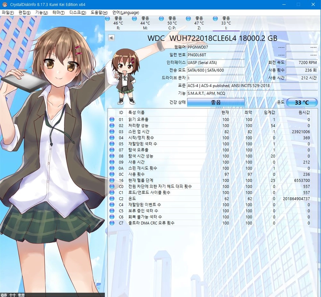Click the 특성 이름 column header

point(136,112)
